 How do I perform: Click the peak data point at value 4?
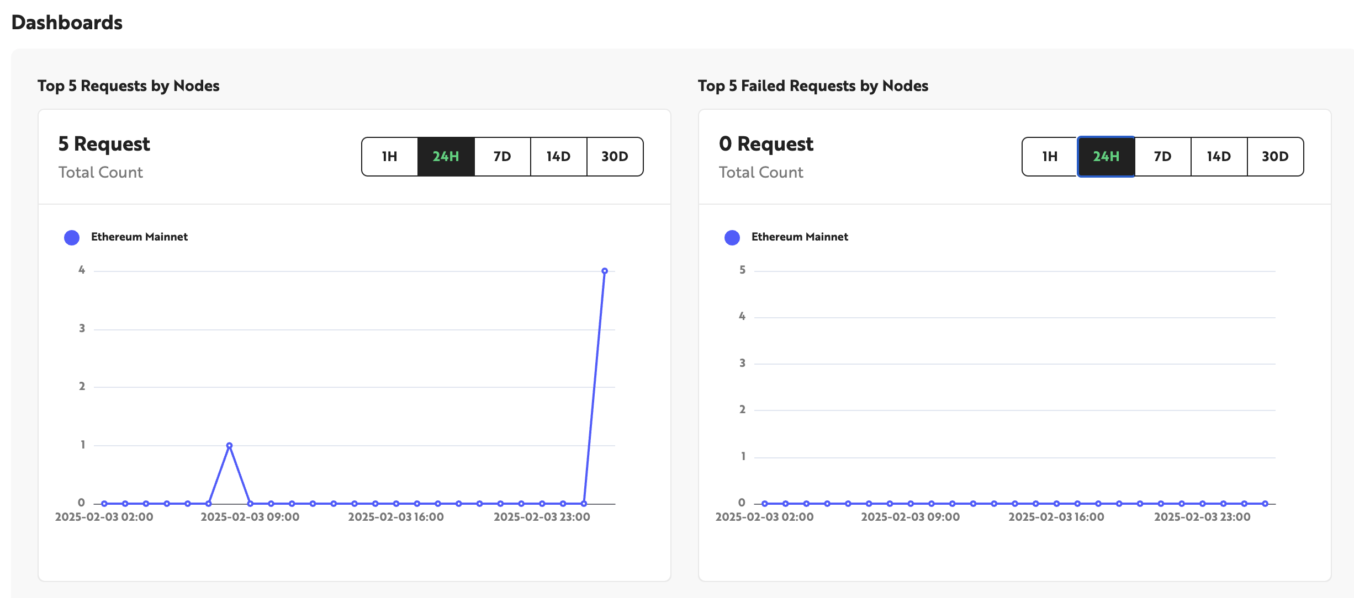(605, 270)
